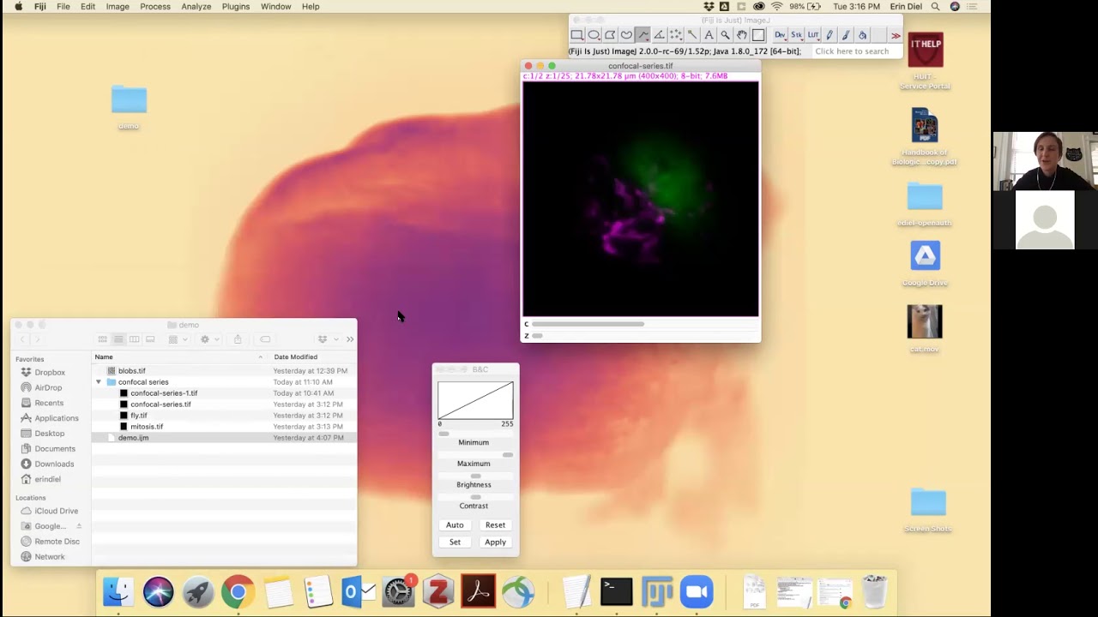
Task: Open the Image menu
Action: [118, 6]
